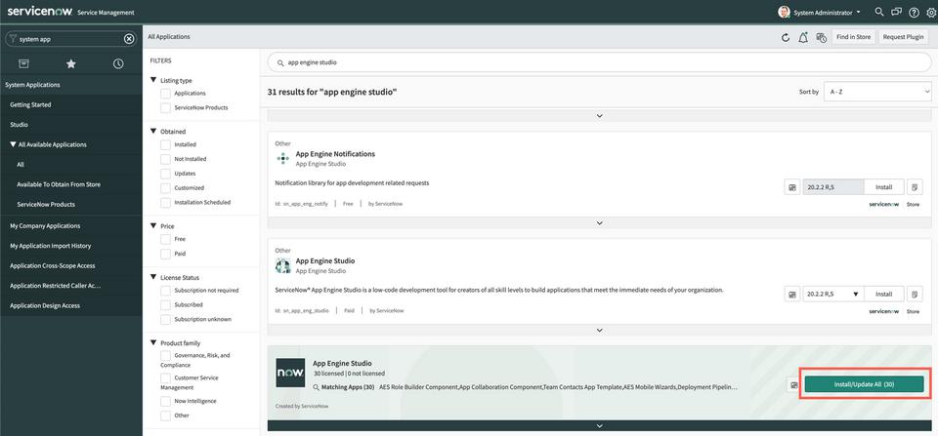Collapse the Price filter section

153,226
